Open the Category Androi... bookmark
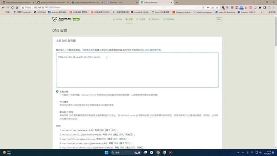277x156 pixels. (182, 12)
